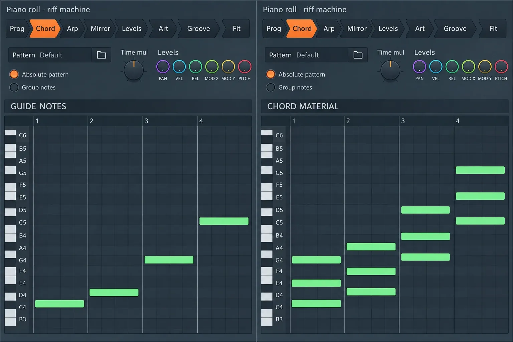This screenshot has height=342, width=513.
Task: Click bar 4 marker in Chord Material ruler
Action: (x=458, y=121)
